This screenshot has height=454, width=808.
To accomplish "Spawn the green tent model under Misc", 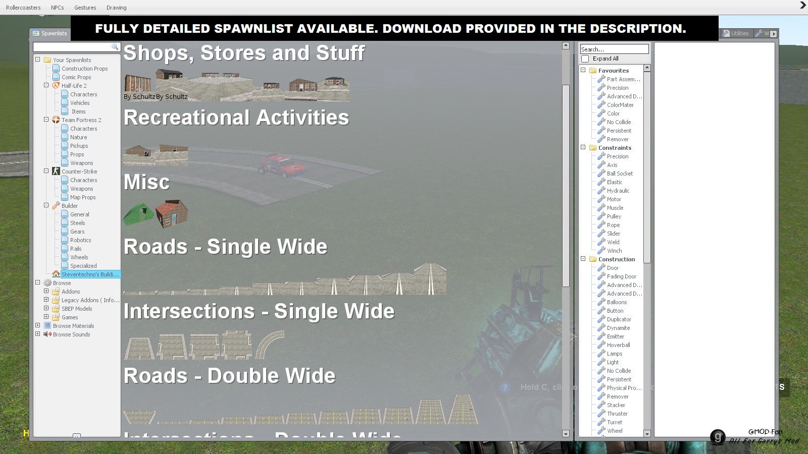I will (x=139, y=214).
